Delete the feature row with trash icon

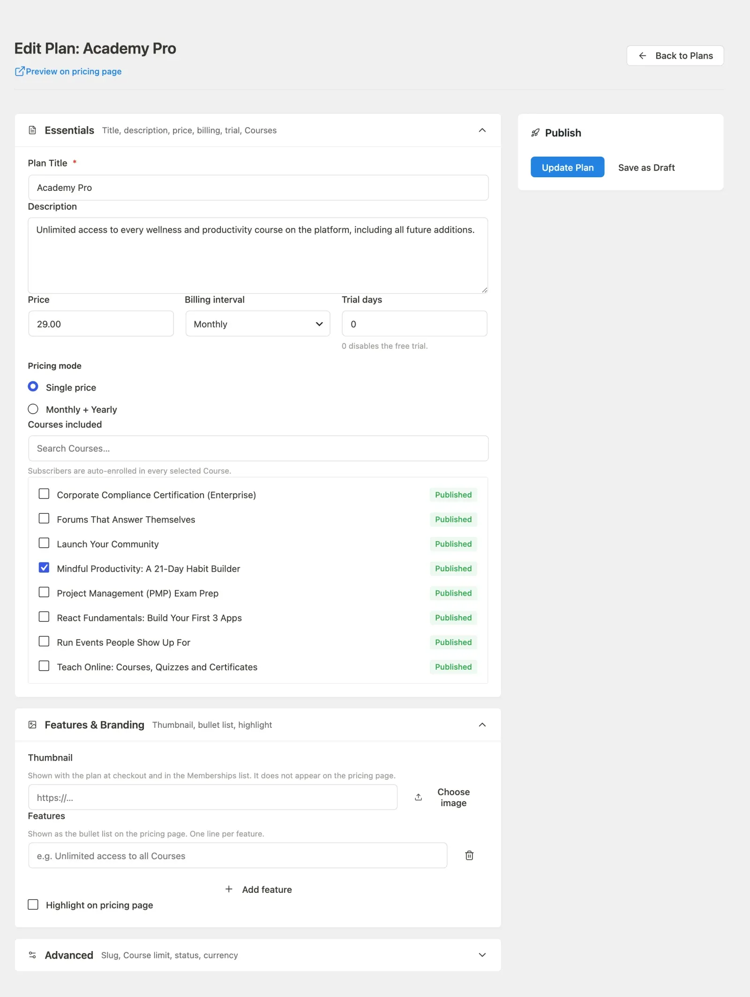point(469,855)
